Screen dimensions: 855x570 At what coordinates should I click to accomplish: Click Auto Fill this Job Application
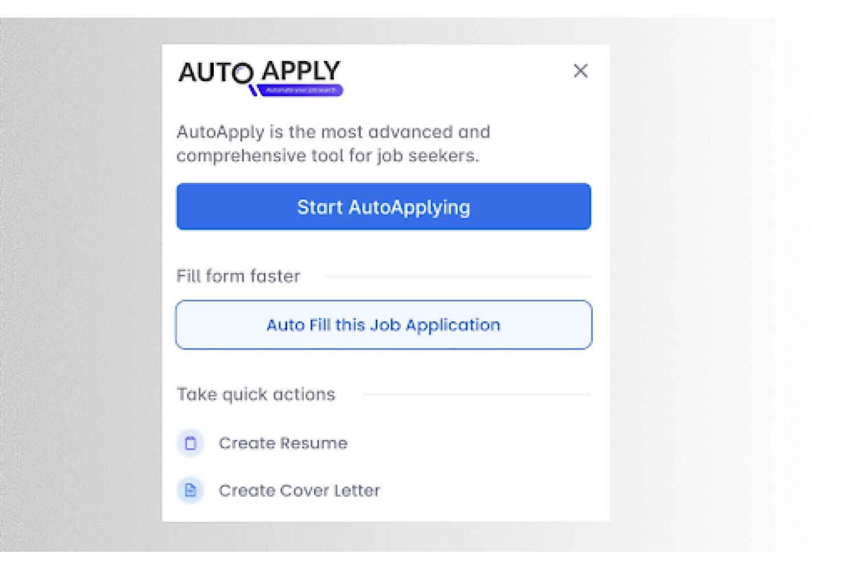[384, 325]
